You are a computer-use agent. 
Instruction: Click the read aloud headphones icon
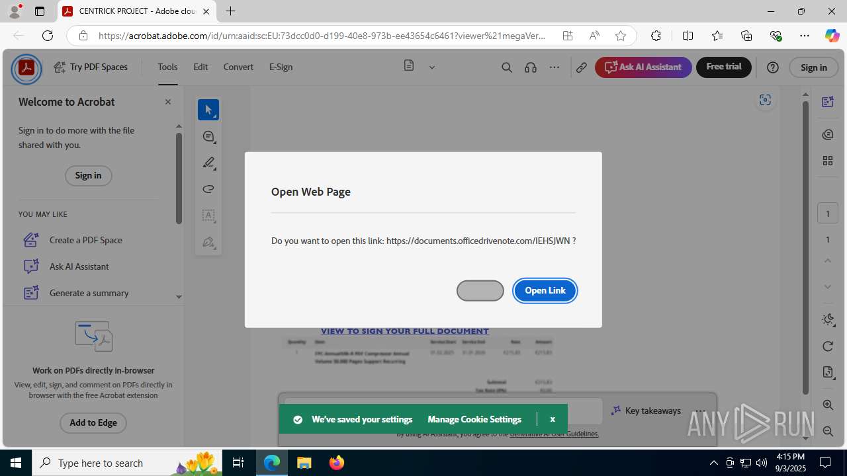pyautogui.click(x=531, y=67)
